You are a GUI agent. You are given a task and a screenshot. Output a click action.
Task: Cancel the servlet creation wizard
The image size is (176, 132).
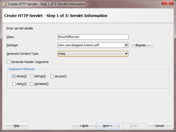pyautogui.click(x=159, y=126)
